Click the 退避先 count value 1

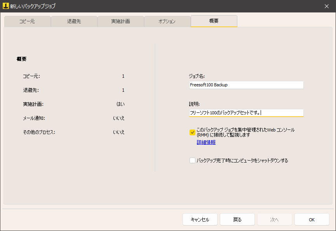(x=123, y=90)
